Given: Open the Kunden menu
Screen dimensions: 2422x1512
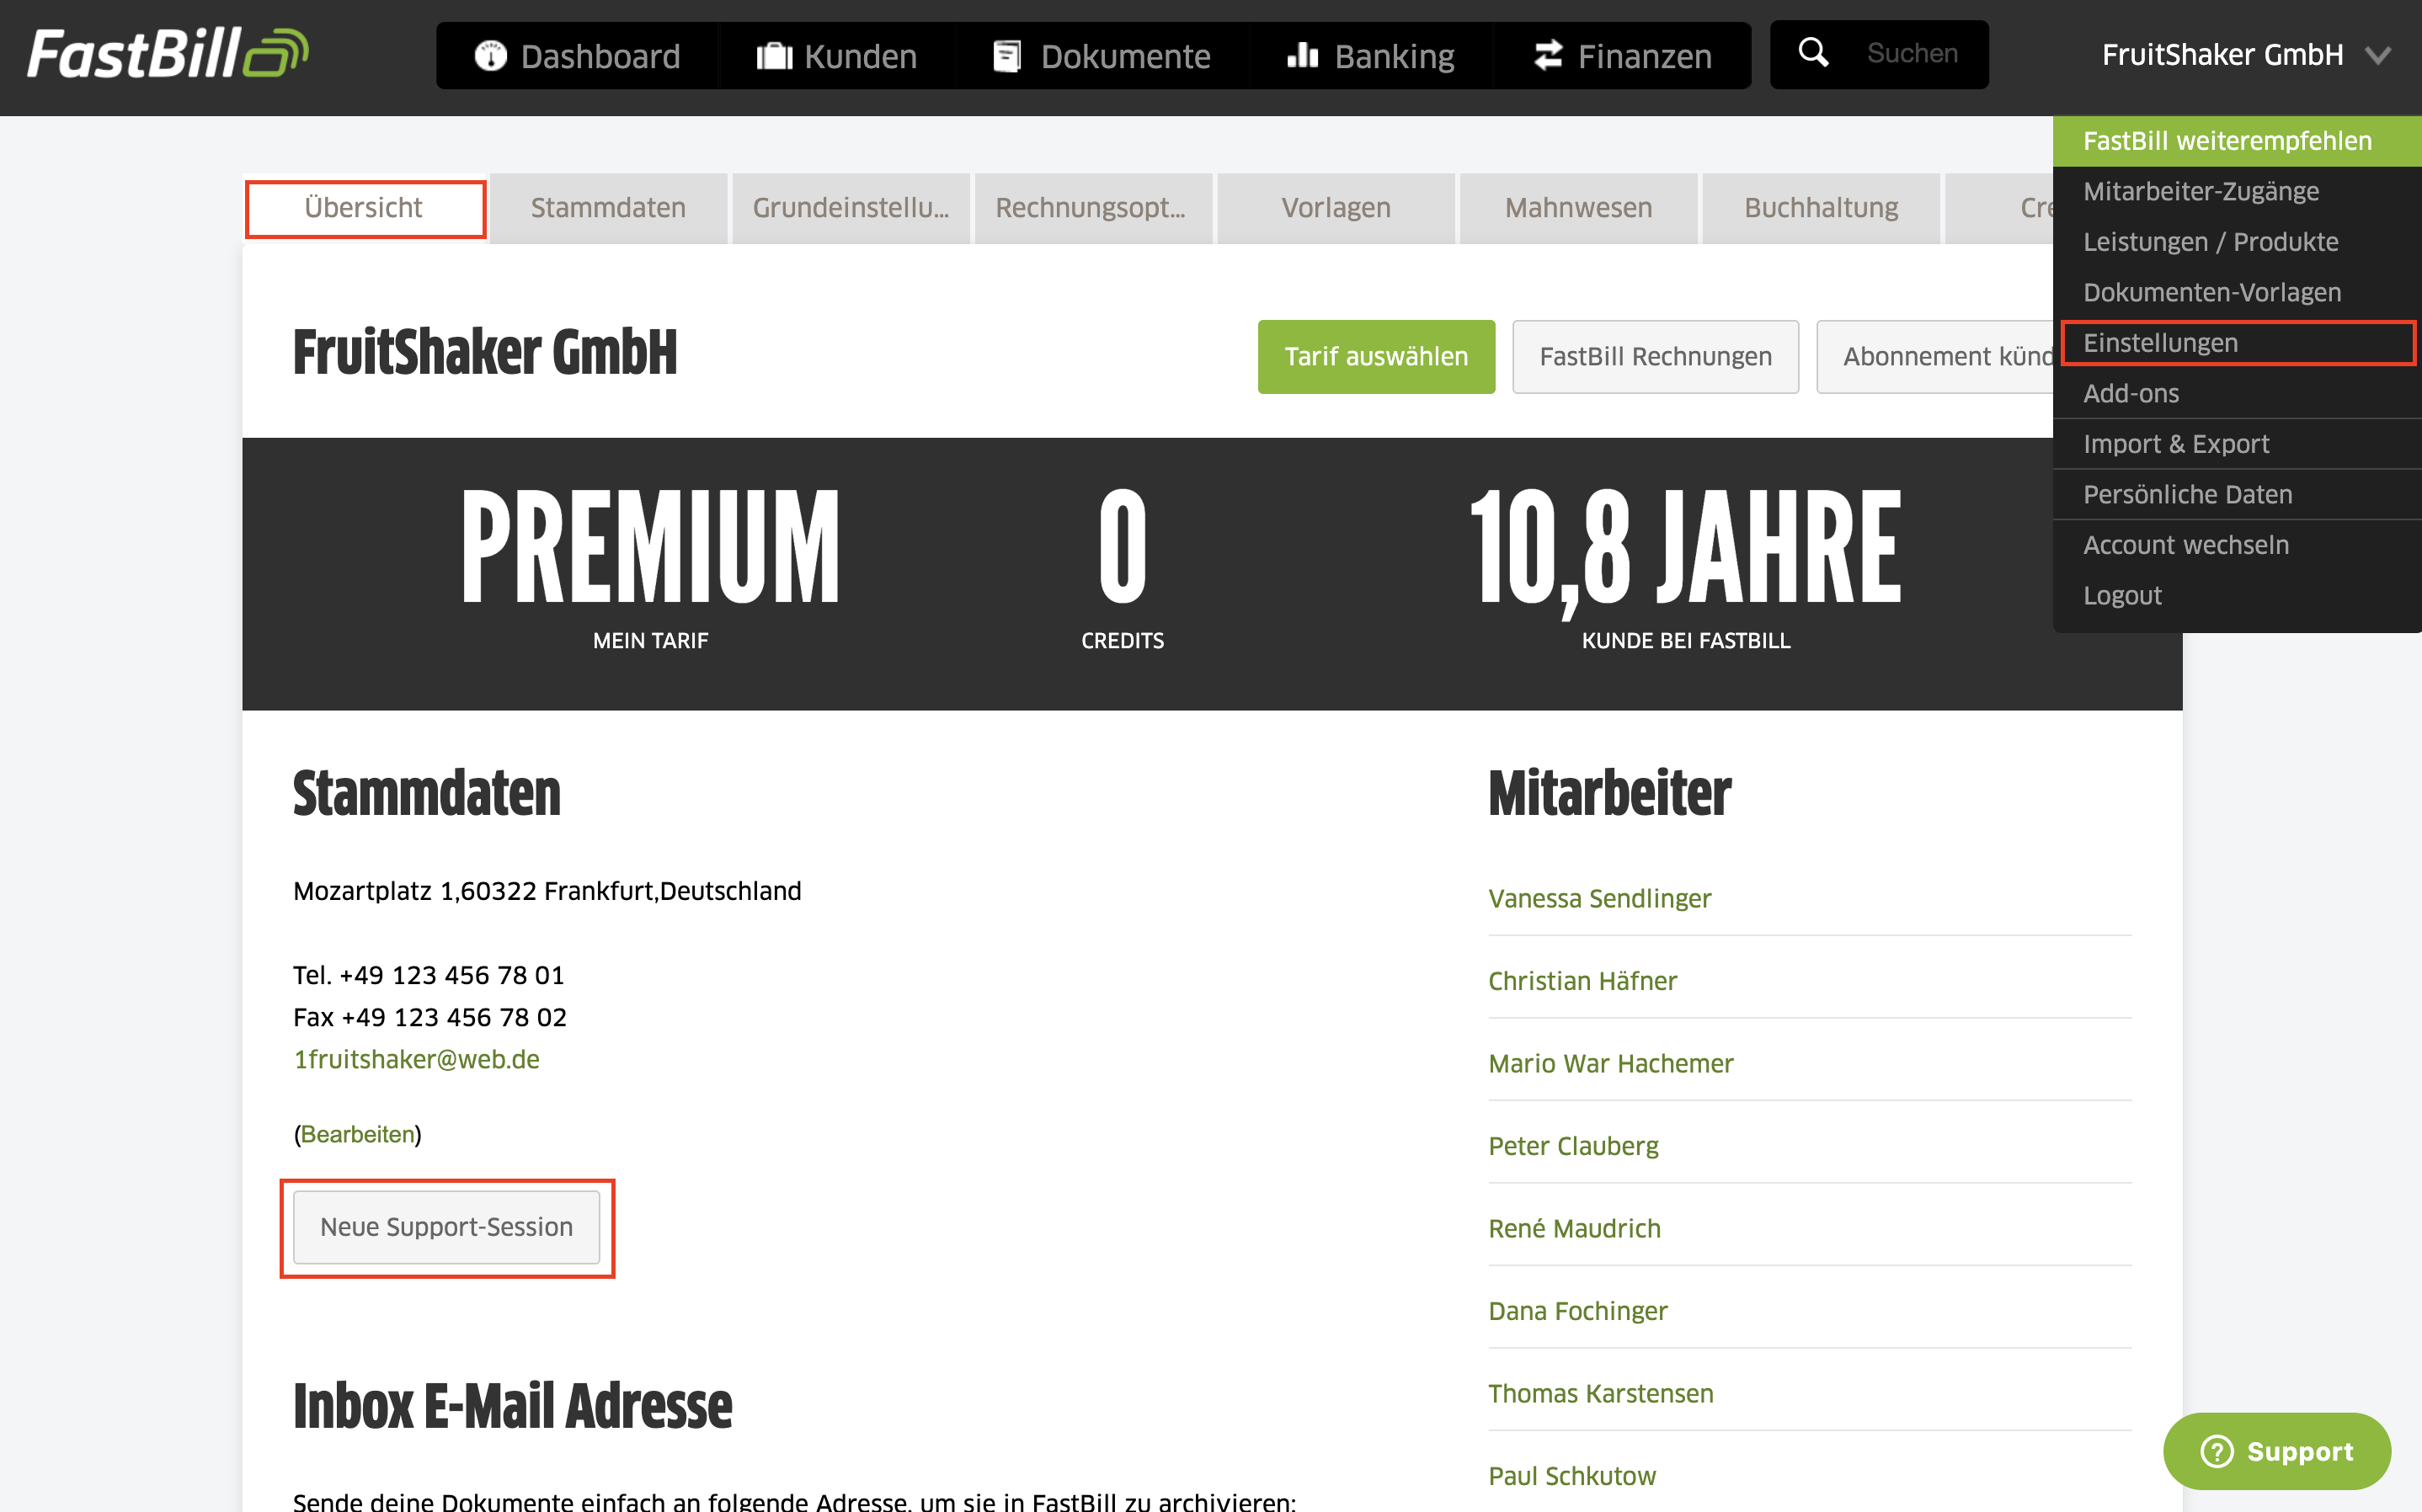Looking at the screenshot, I should (x=837, y=56).
